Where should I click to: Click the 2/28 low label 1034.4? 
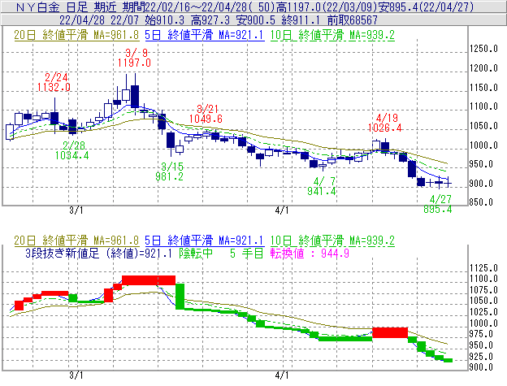click(72, 154)
